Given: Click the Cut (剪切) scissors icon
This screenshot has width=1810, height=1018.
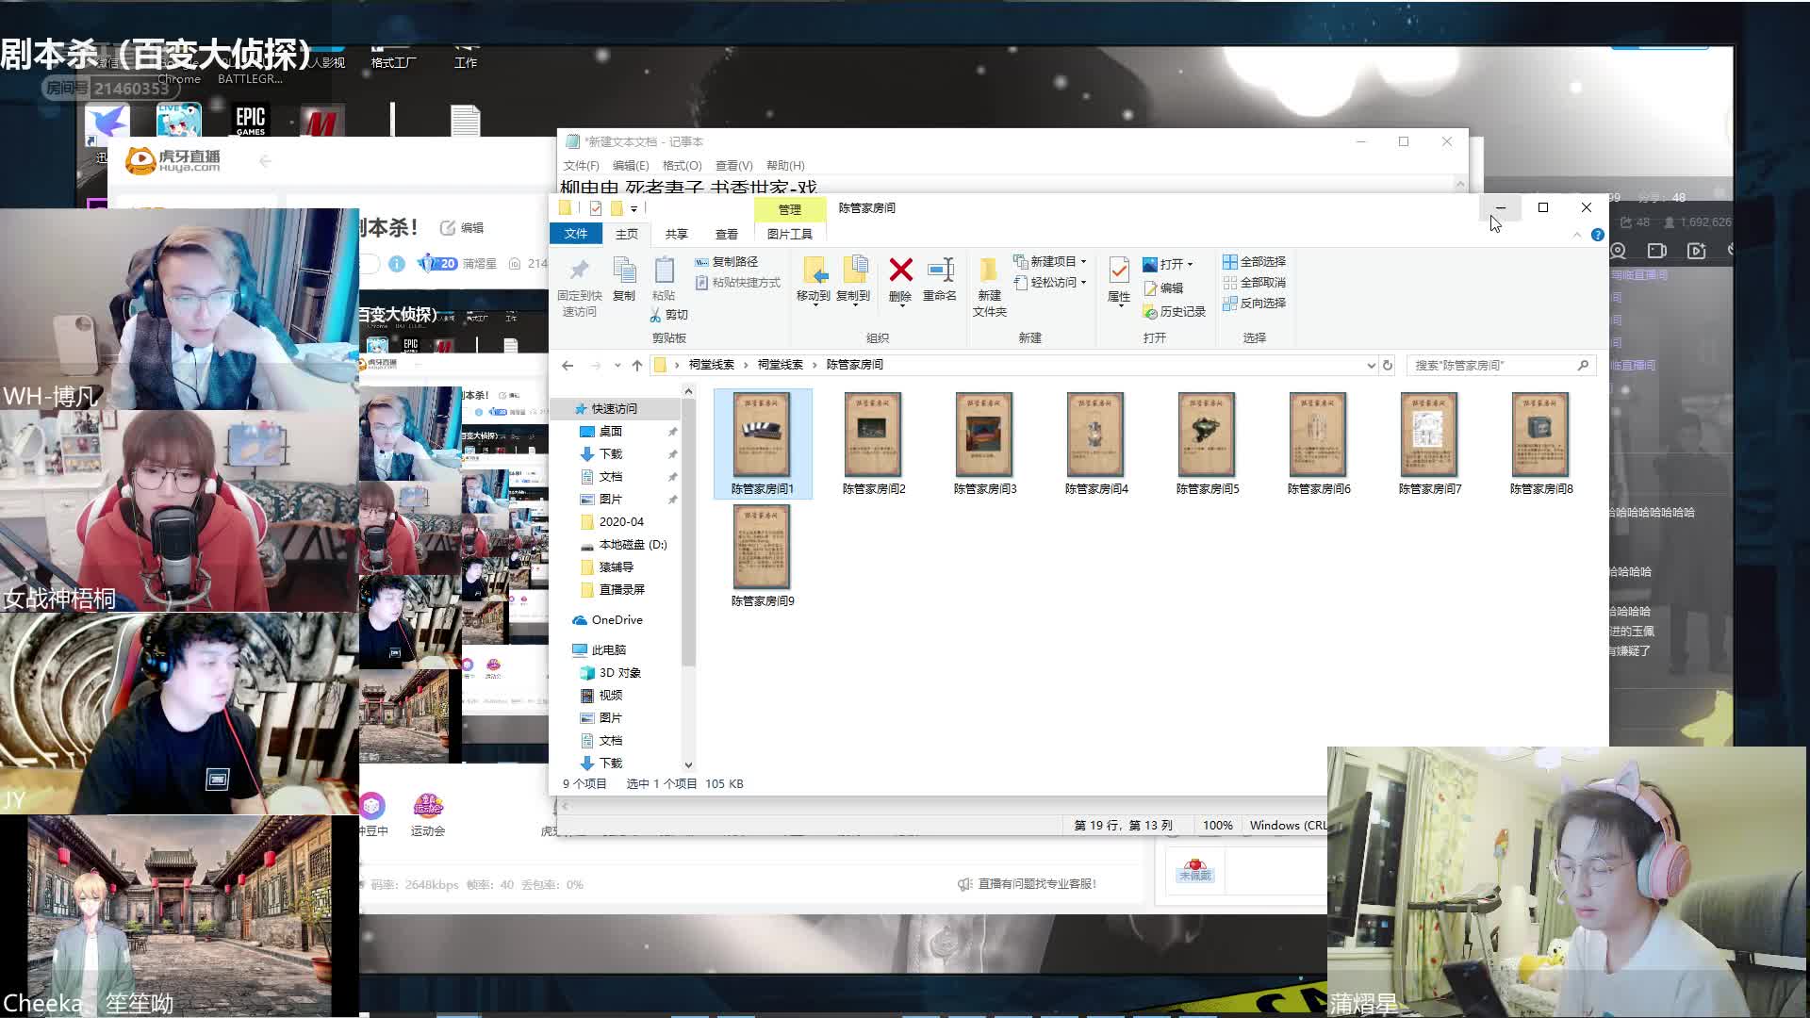Looking at the screenshot, I should pyautogui.click(x=656, y=315).
